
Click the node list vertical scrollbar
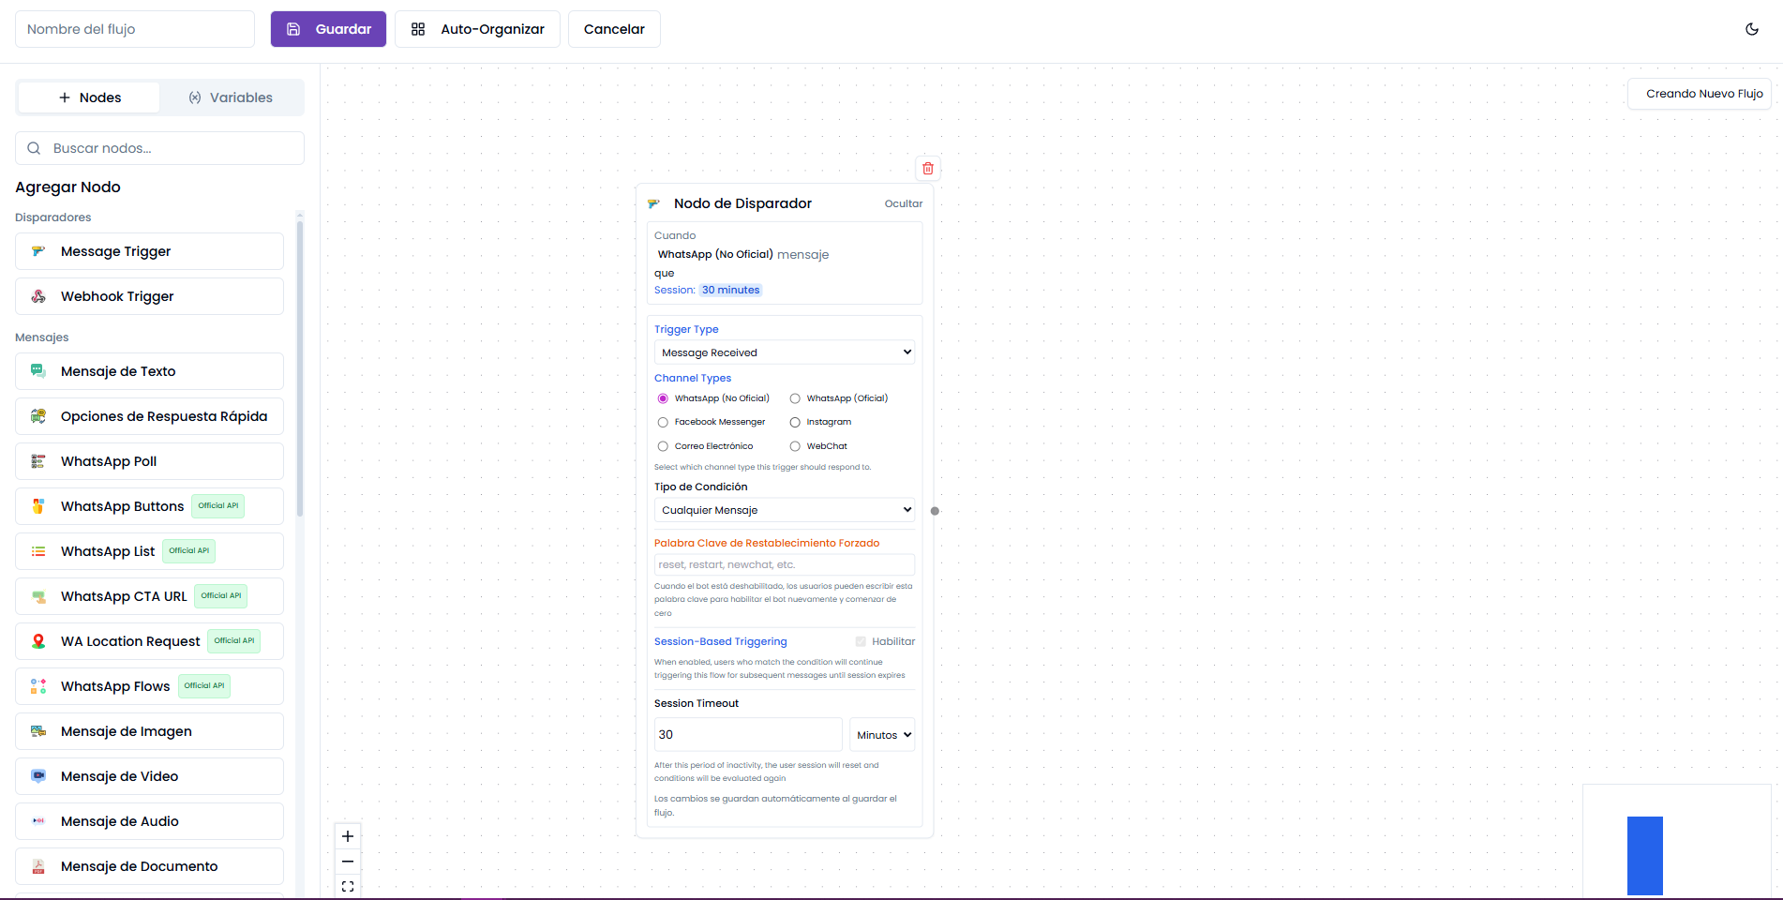(x=300, y=366)
